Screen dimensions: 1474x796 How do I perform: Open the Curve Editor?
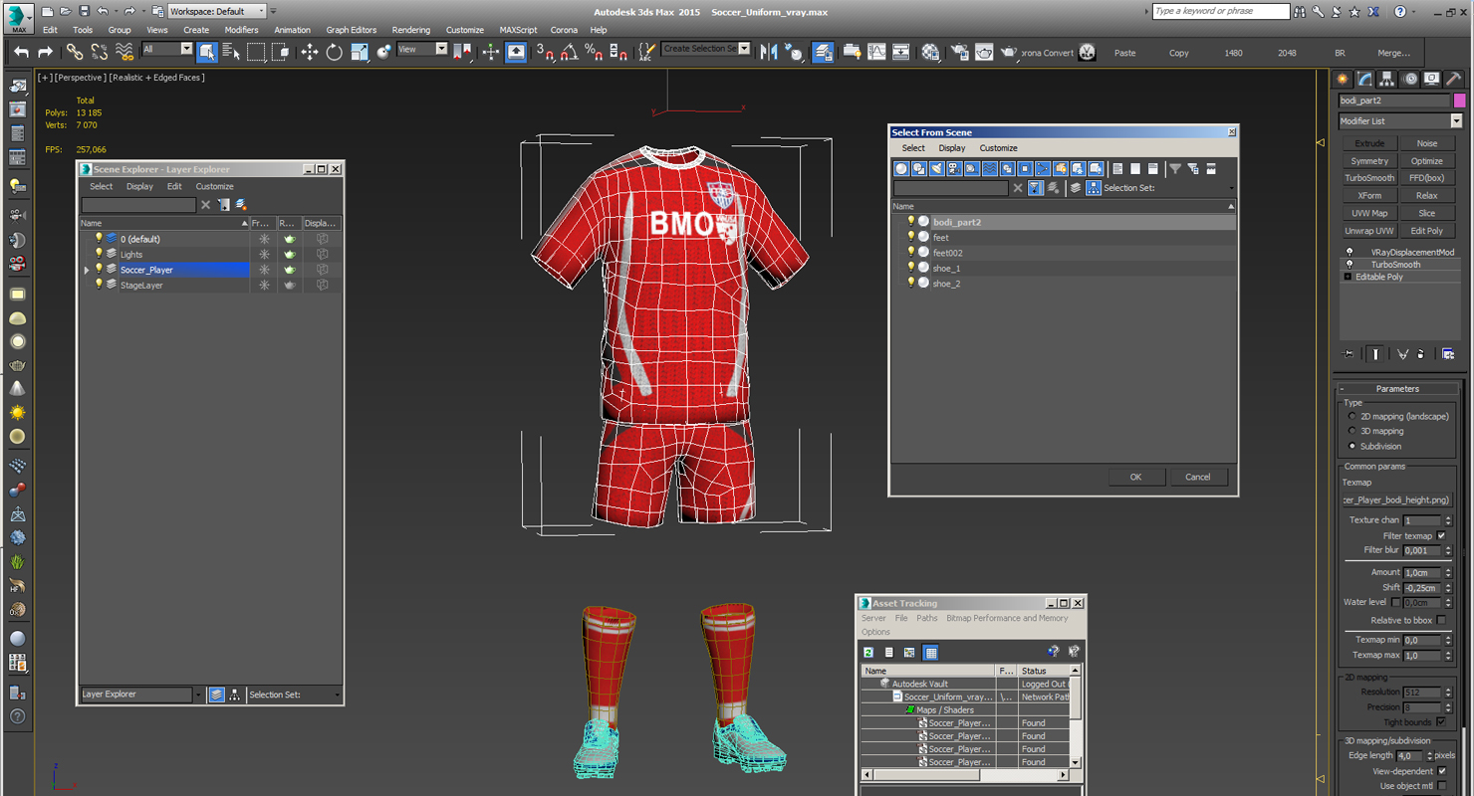[876, 52]
